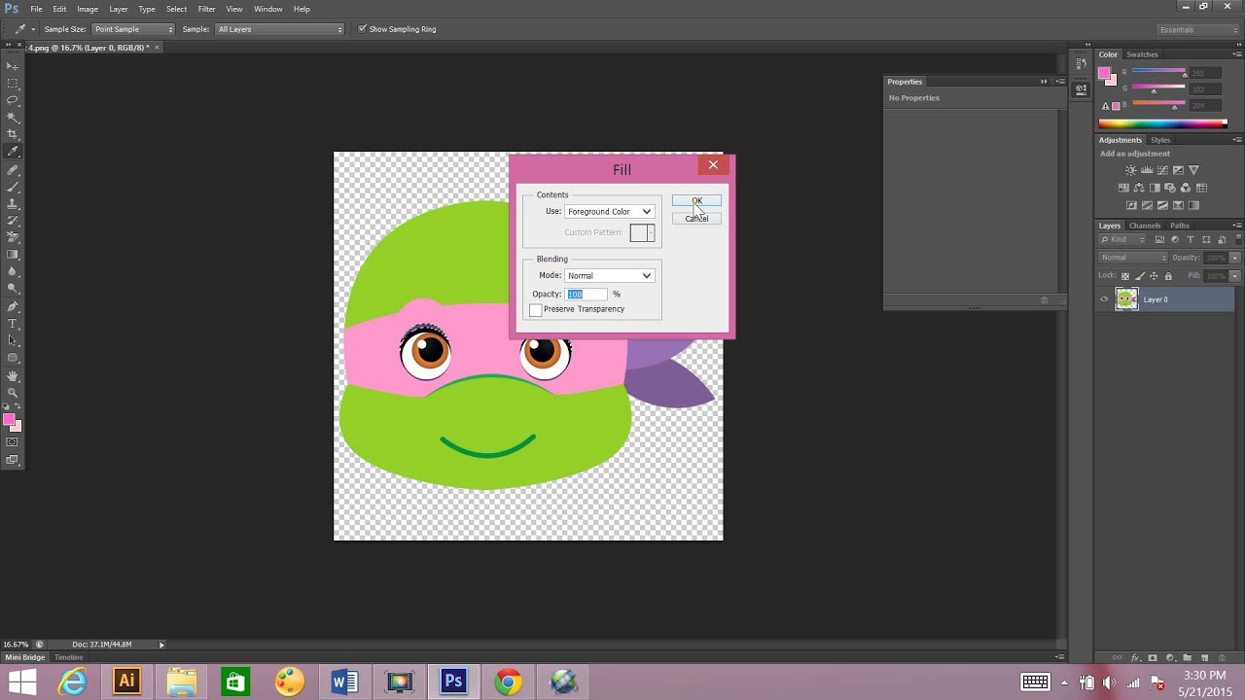Select the Hand tool
Image resolution: width=1245 pixels, height=700 pixels.
13,375
